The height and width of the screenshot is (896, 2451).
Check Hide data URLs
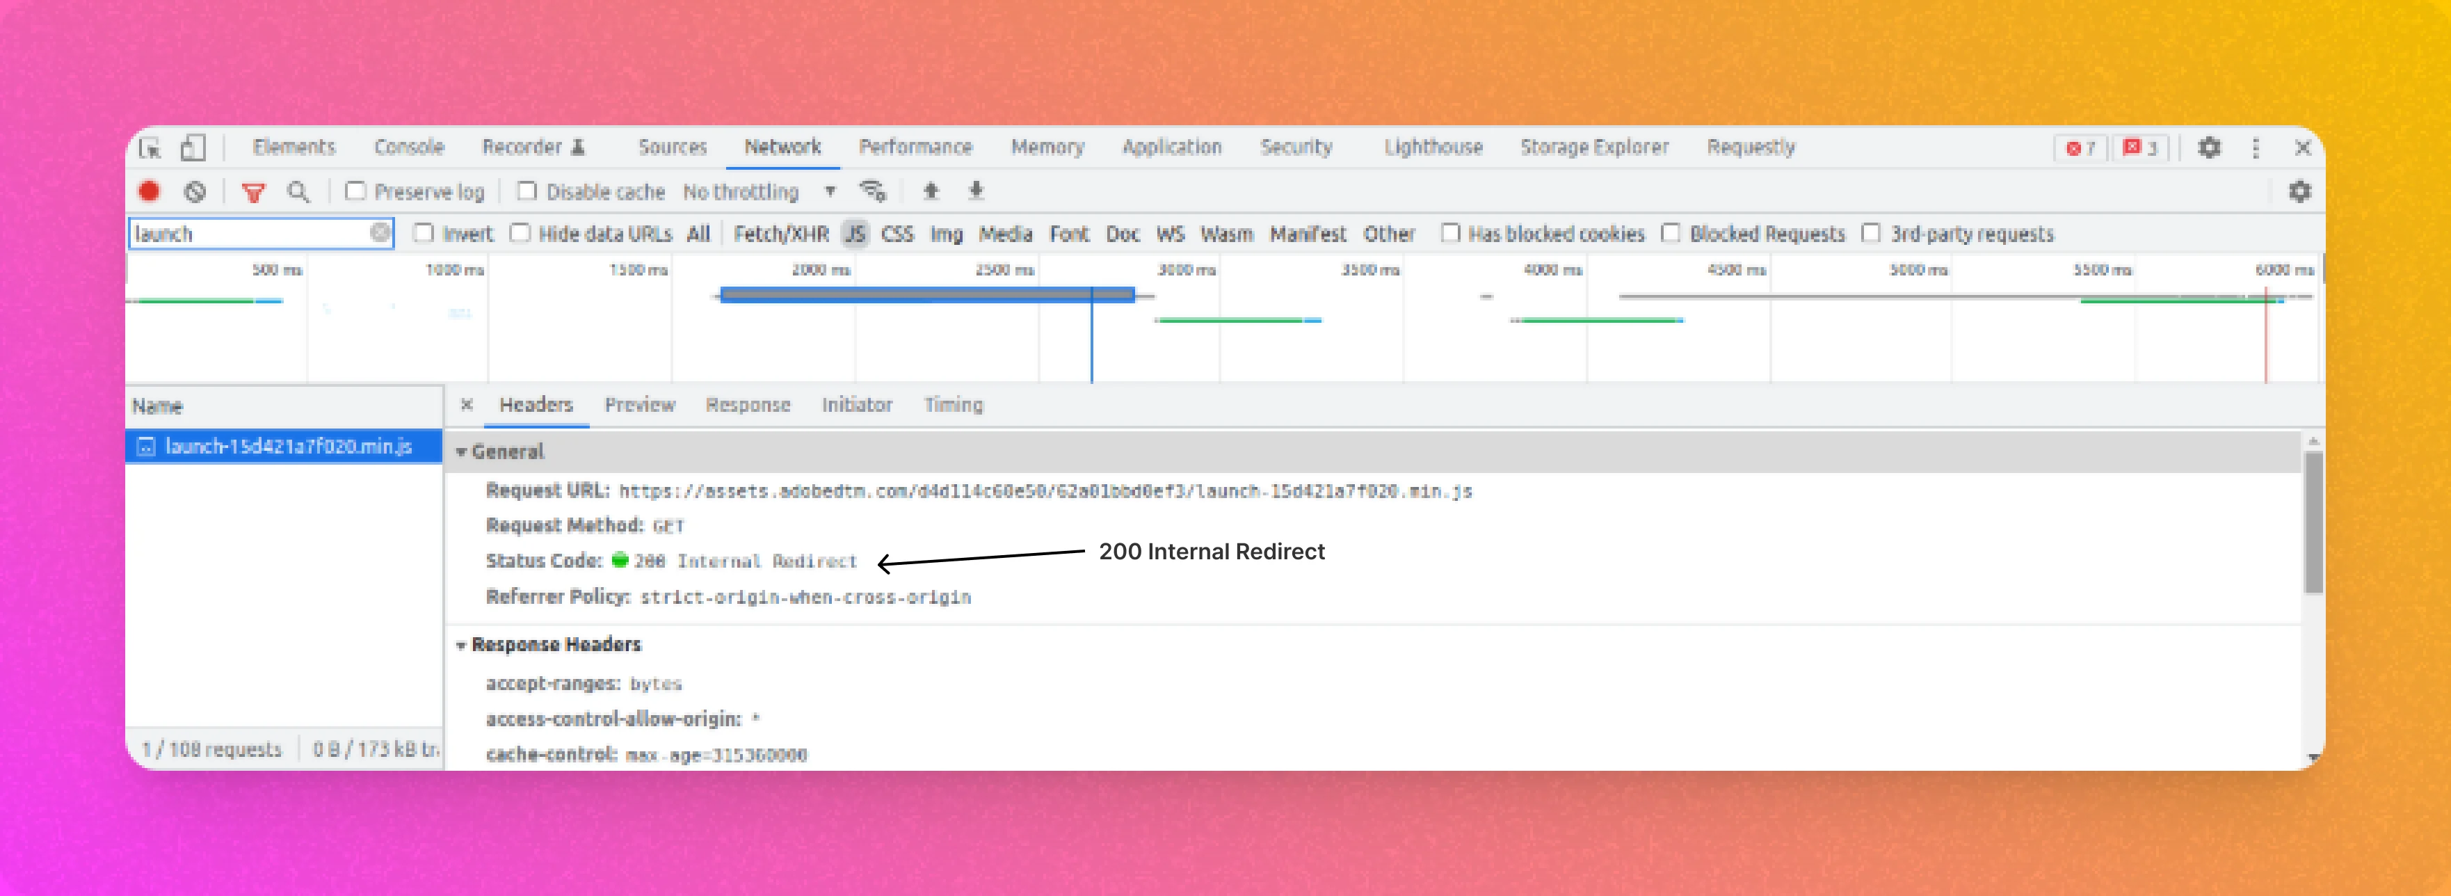click(x=520, y=233)
